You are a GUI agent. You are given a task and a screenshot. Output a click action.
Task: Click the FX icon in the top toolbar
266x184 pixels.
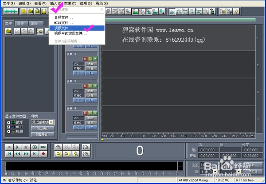click(x=192, y=12)
